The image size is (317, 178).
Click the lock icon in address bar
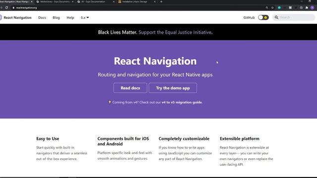point(13,8)
